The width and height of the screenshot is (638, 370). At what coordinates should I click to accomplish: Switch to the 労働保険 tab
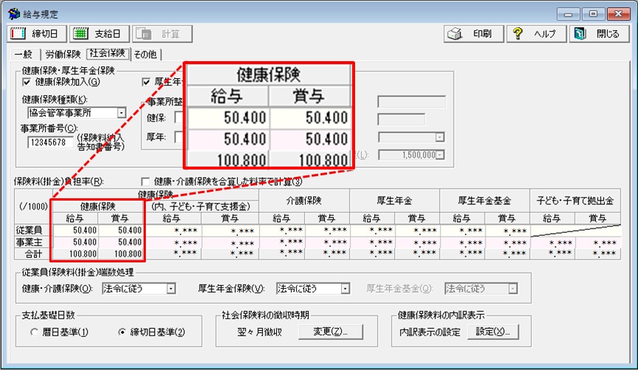pos(63,54)
